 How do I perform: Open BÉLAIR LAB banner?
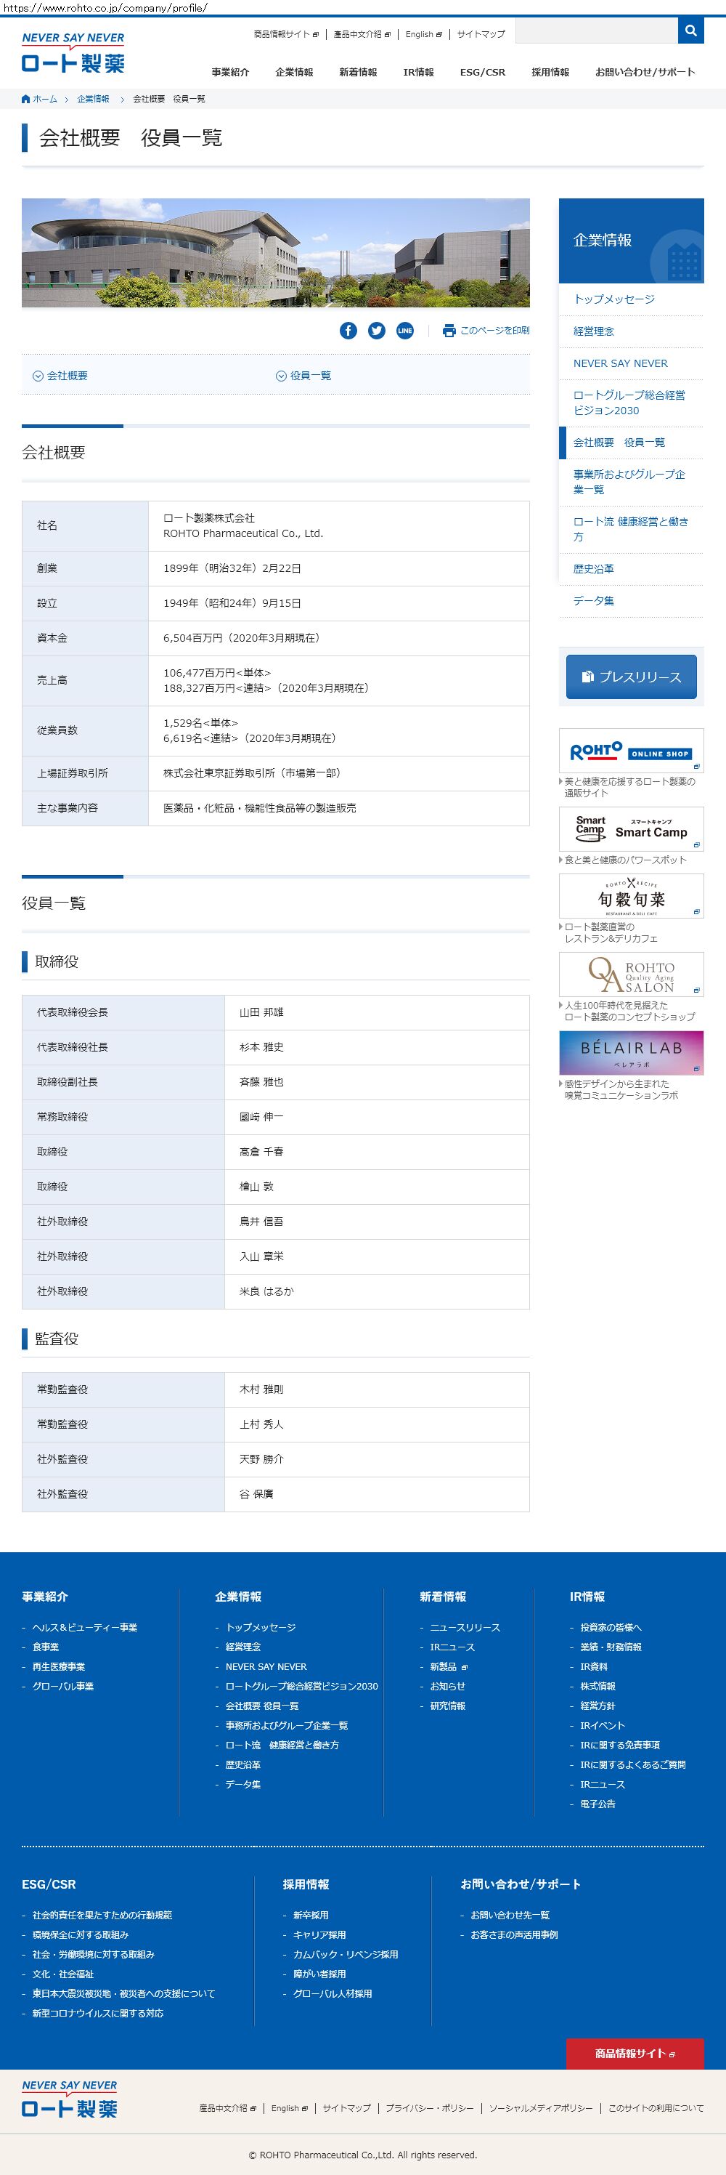point(632,1053)
